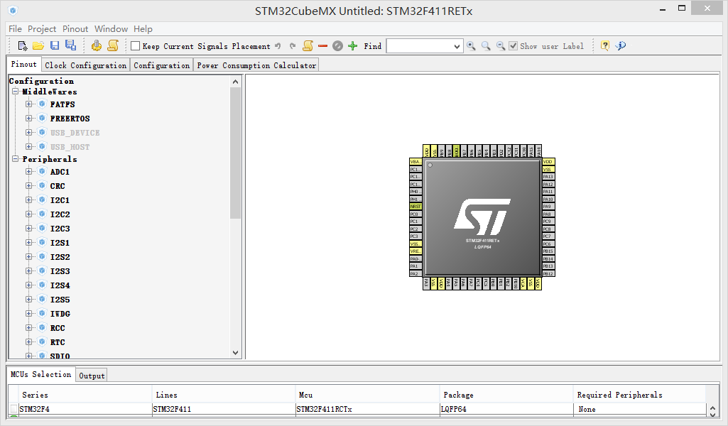
Task: Open the File menu
Action: (15, 29)
